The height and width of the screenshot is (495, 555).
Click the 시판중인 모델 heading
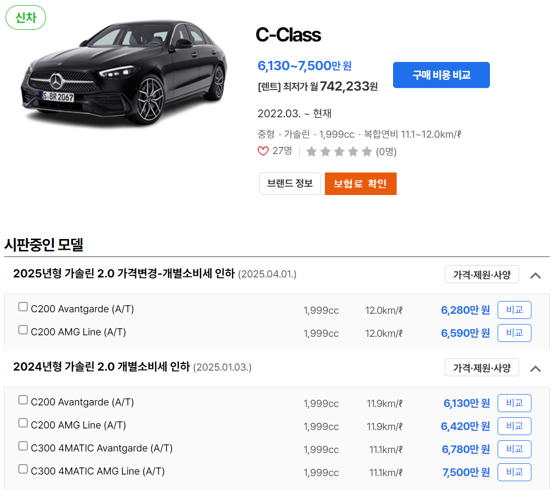[x=44, y=245]
